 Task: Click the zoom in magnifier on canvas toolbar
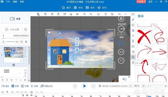point(85,14)
